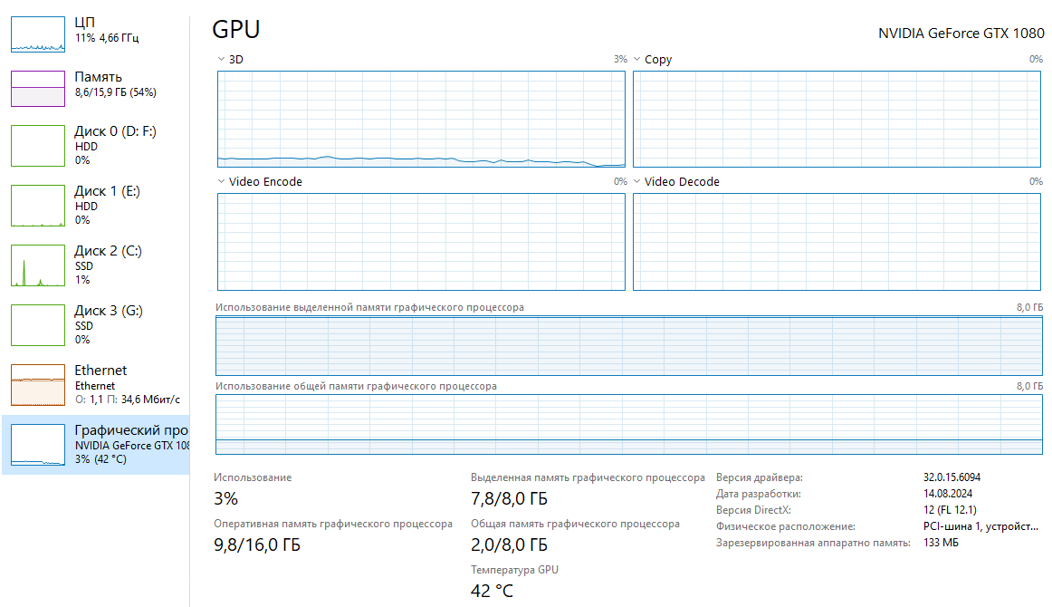Click the Video Decode graph area
1052x607 pixels.
[837, 242]
